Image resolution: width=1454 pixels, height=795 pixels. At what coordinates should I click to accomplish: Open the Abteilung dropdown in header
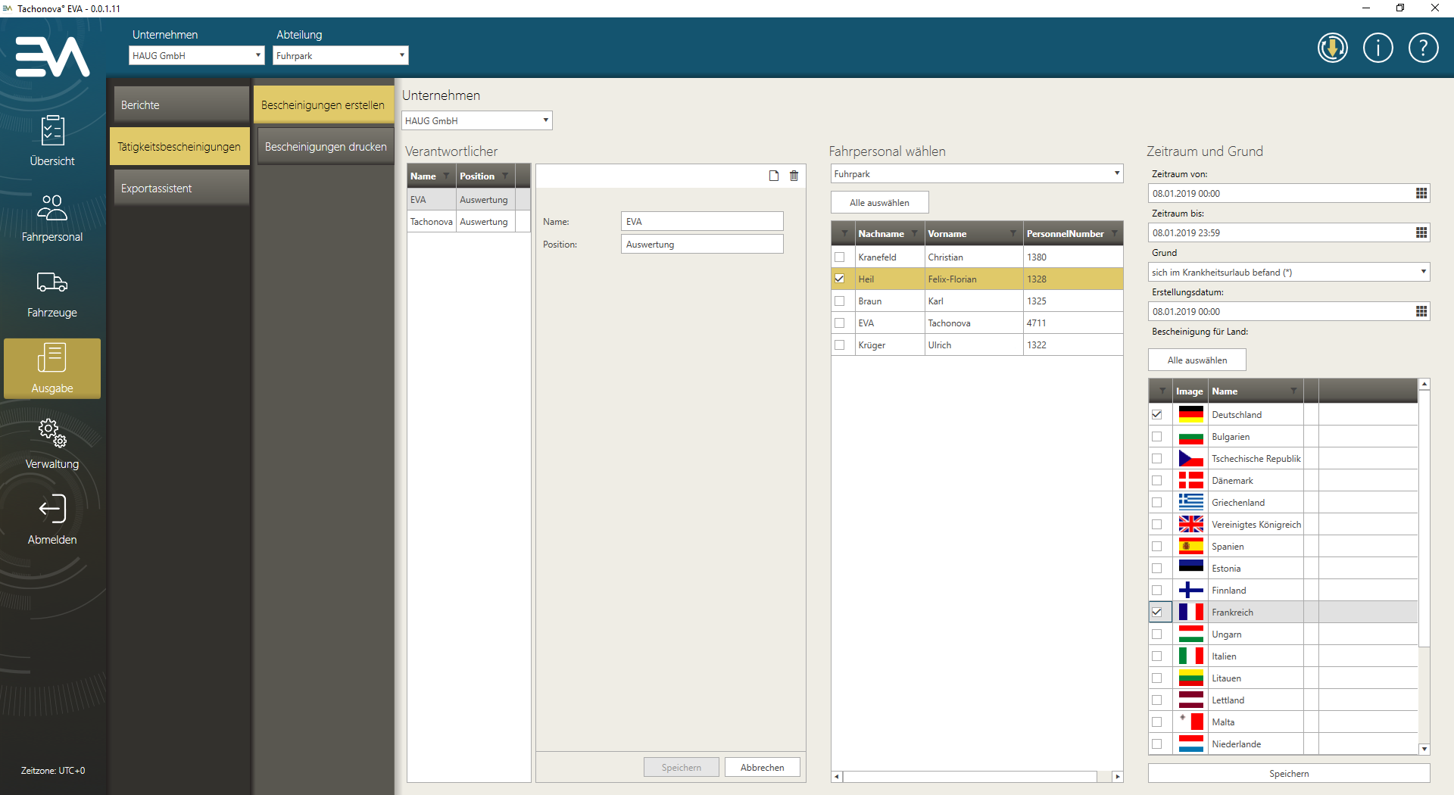click(x=401, y=55)
